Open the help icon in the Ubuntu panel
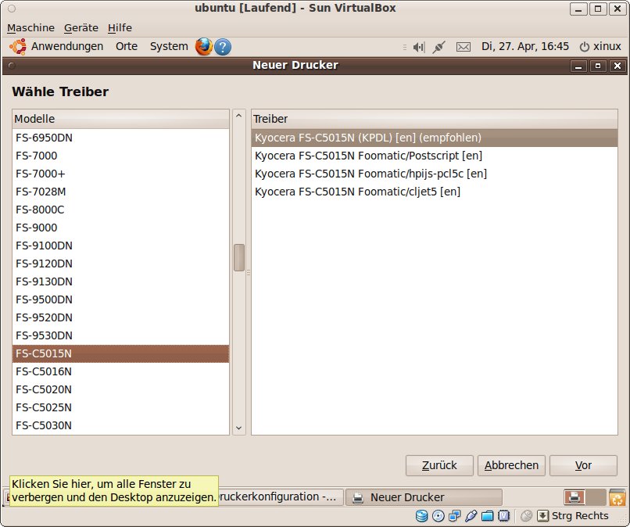Screen dimensions: 630x527 pyautogui.click(x=223, y=47)
